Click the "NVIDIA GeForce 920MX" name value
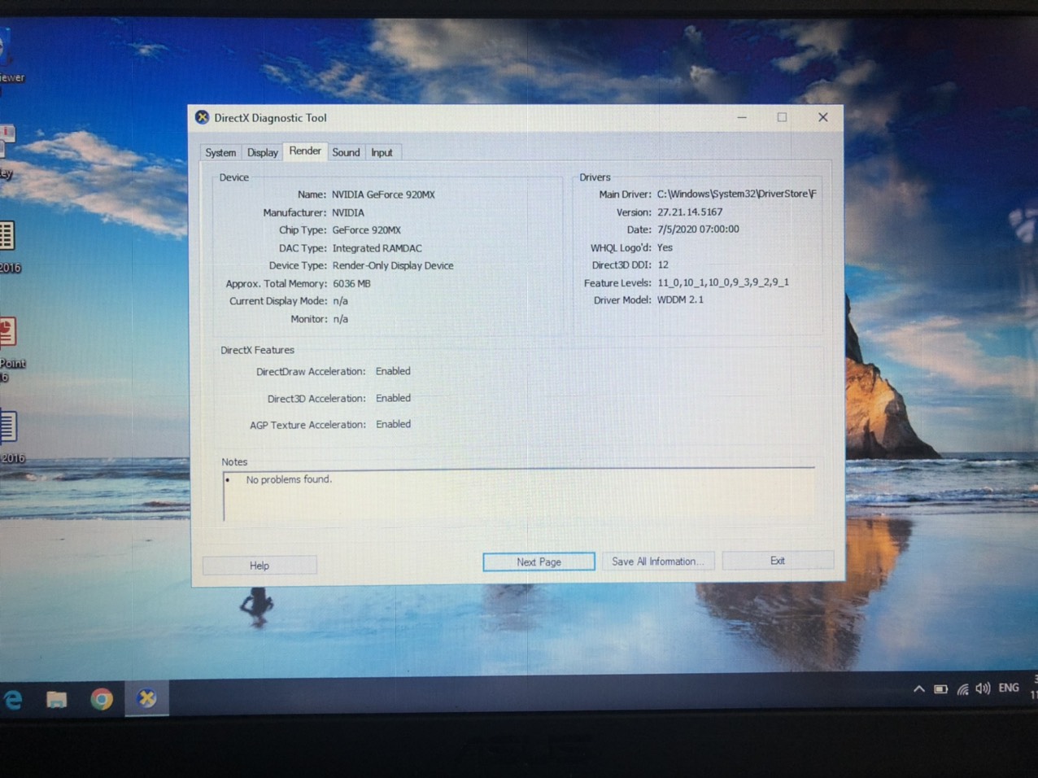 pyautogui.click(x=383, y=194)
